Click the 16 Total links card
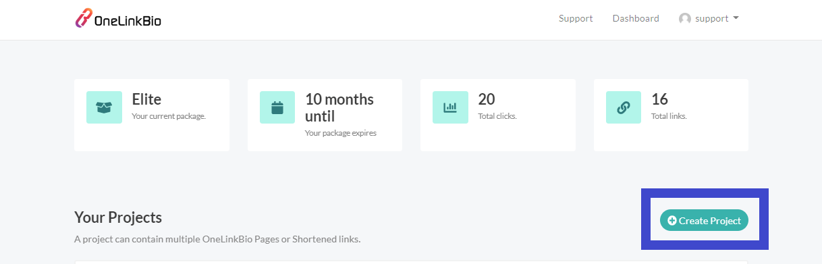The height and width of the screenshot is (264, 822). [x=671, y=115]
